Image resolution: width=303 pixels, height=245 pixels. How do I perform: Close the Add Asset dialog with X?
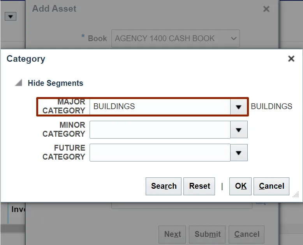[266, 9]
